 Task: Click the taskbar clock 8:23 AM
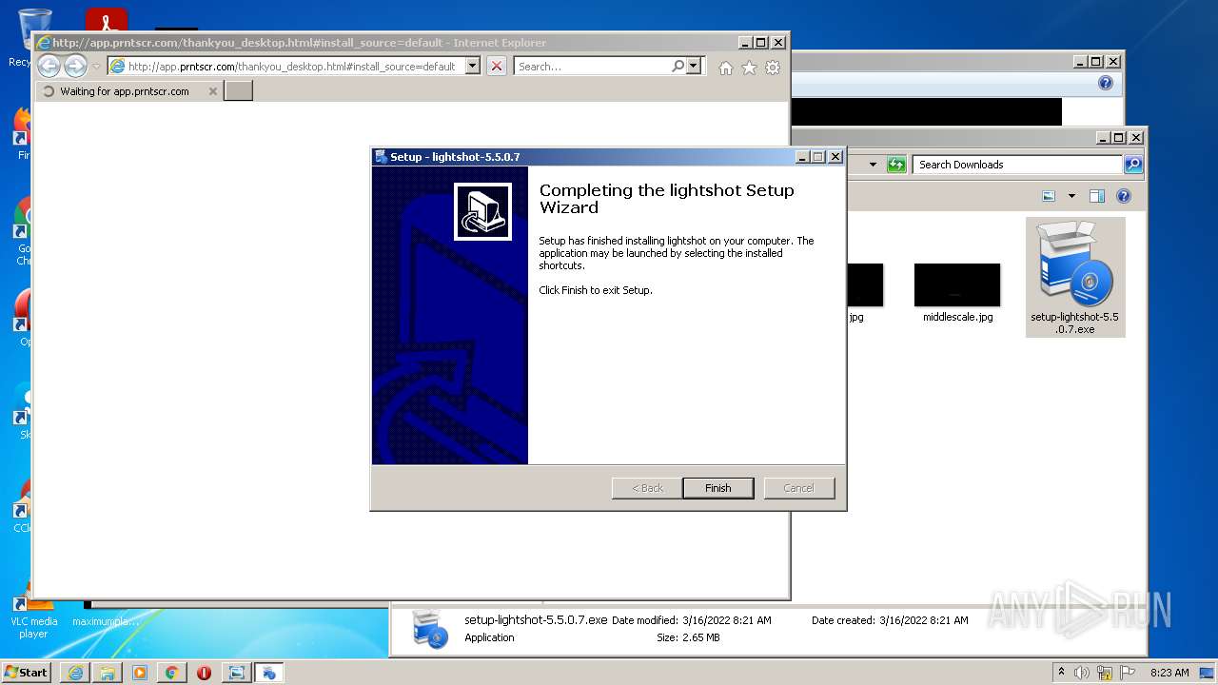click(x=1169, y=673)
